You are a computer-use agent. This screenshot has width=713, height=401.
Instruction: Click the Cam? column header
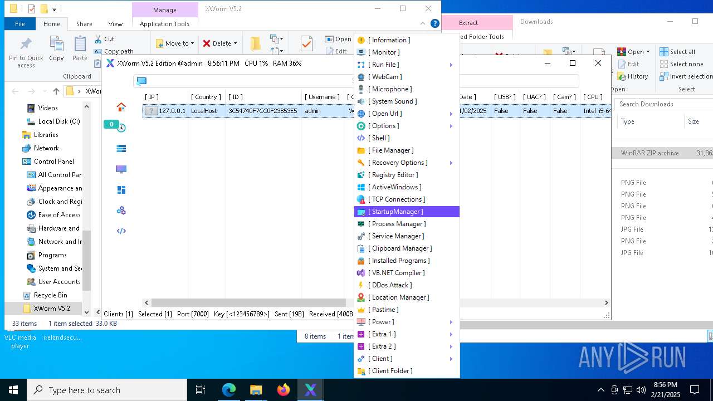564,97
